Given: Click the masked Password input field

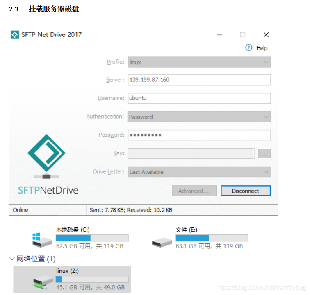Looking at the screenshot, I should tap(199, 135).
